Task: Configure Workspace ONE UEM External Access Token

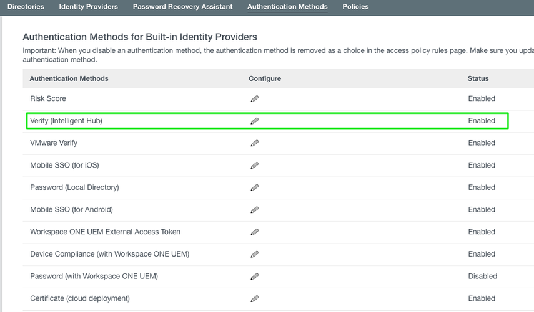Action: (x=254, y=232)
